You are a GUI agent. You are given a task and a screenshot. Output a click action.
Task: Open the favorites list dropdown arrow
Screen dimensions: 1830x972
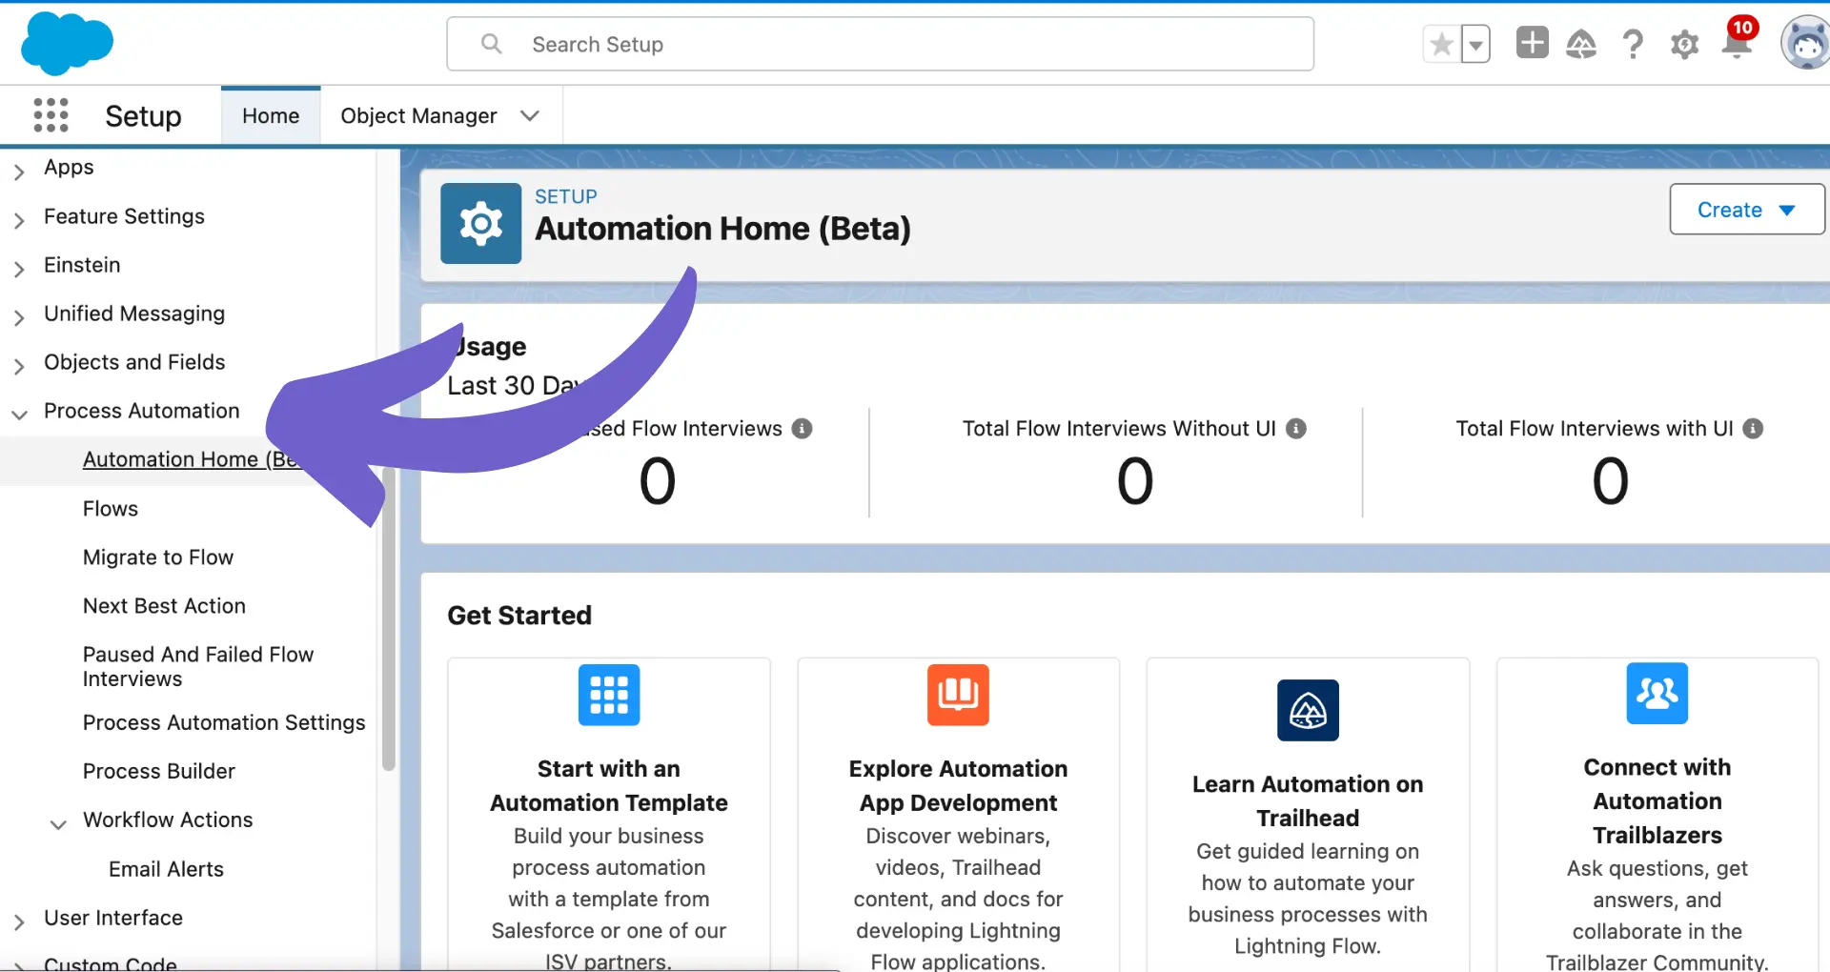click(x=1475, y=45)
